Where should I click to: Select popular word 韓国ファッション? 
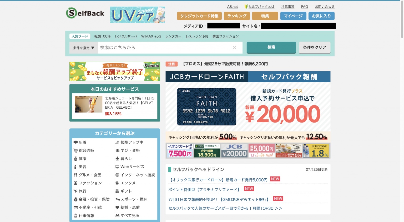pyautogui.click(x=226, y=36)
